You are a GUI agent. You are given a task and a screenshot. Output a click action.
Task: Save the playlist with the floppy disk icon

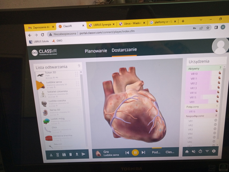coord(64,154)
